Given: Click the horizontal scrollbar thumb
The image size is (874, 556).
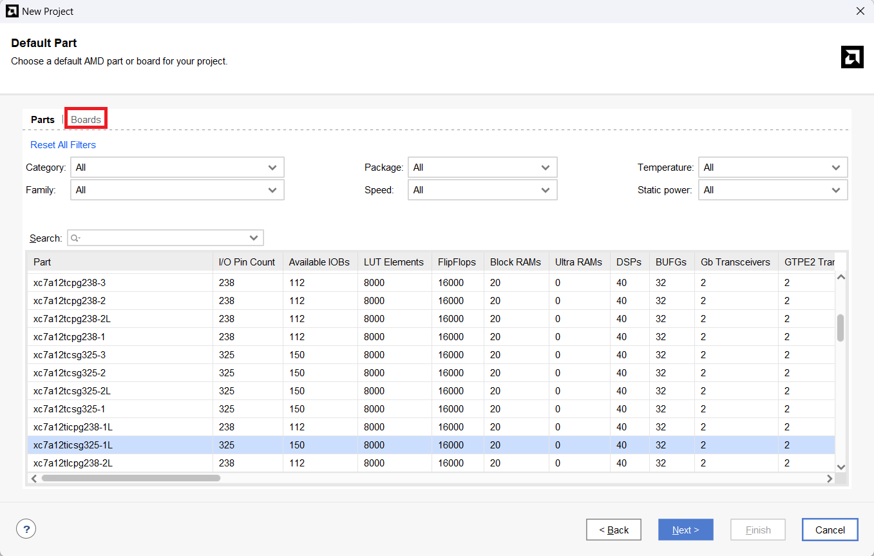Looking at the screenshot, I should (131, 479).
